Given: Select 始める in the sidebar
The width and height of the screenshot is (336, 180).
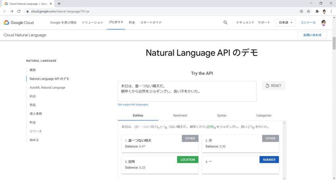Looking at the screenshot, I should 34,140.
